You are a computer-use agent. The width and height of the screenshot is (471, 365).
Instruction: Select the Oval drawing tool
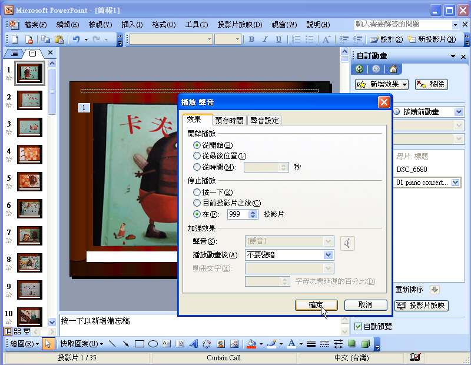click(x=153, y=344)
